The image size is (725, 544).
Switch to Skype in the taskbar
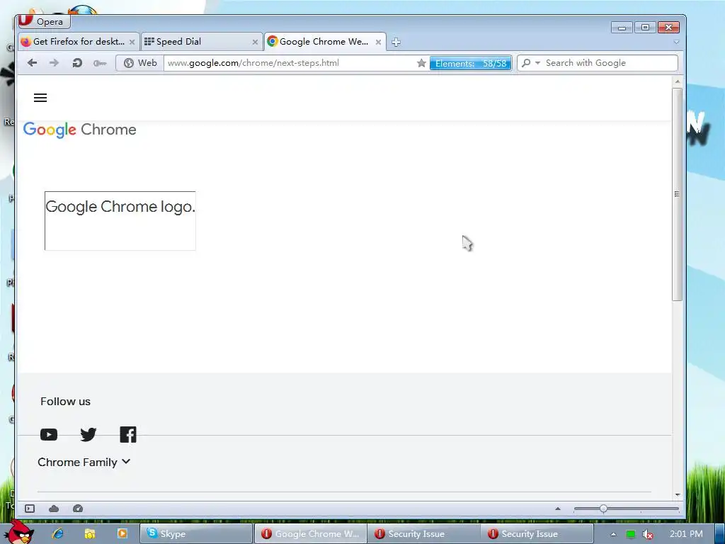pos(196,534)
